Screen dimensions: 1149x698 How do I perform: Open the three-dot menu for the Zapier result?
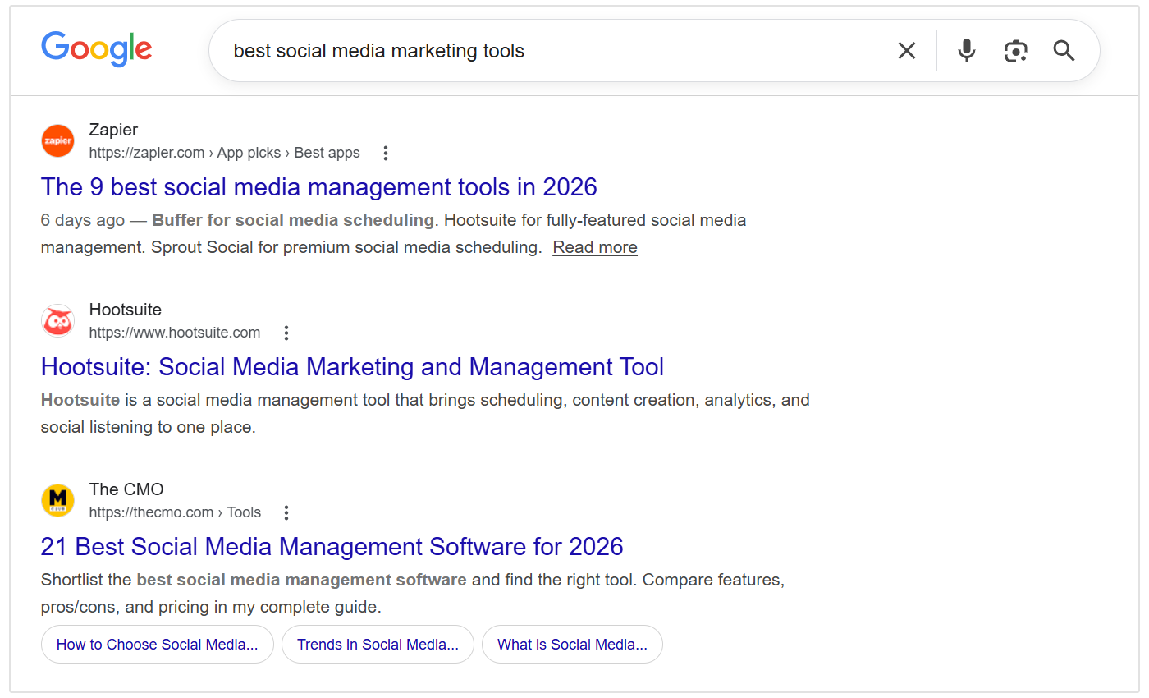click(385, 152)
